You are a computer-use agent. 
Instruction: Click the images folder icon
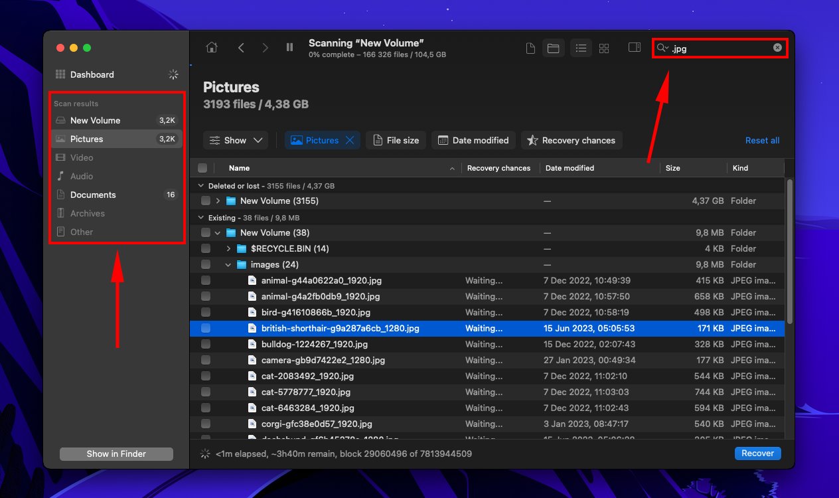pos(242,264)
